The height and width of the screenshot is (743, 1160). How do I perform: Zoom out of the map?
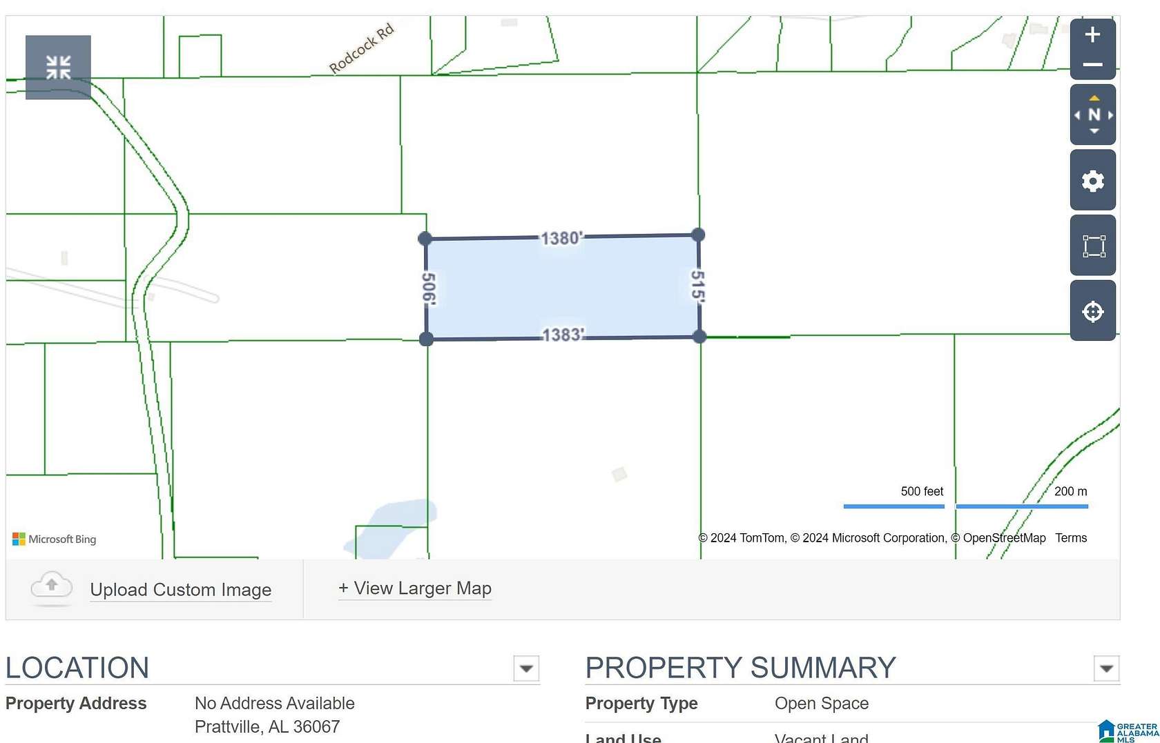tap(1092, 65)
